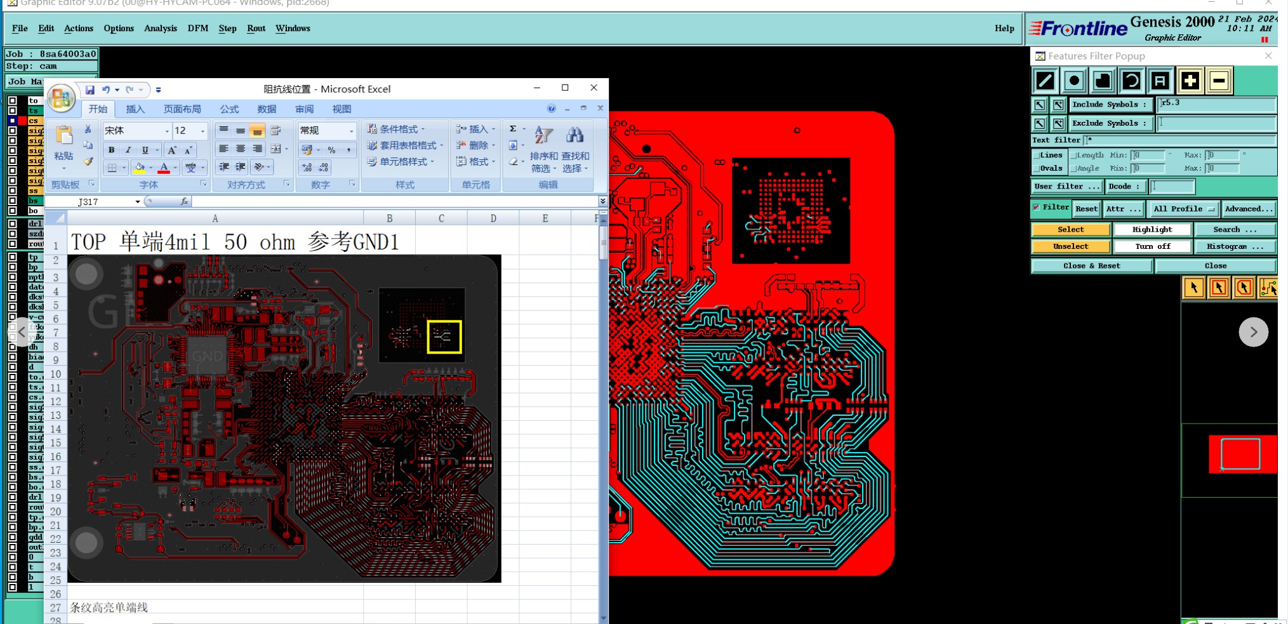Viewport: 1288px width, 624px height.
Task: Click the yellow fill color swatch button
Action: click(x=139, y=168)
